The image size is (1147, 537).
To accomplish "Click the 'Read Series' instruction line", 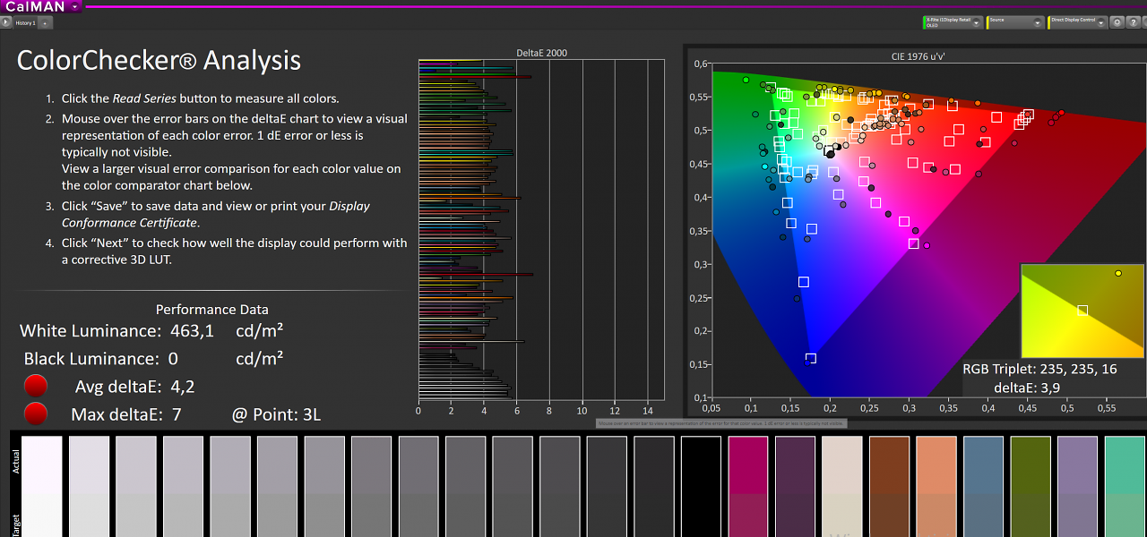I will pos(201,98).
